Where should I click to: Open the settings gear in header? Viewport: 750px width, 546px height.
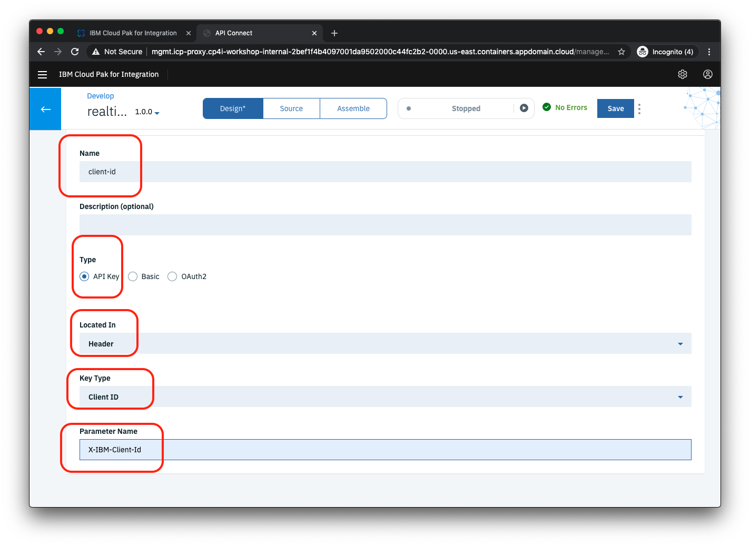[x=683, y=74]
